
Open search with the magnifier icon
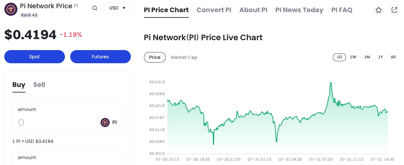95,8
